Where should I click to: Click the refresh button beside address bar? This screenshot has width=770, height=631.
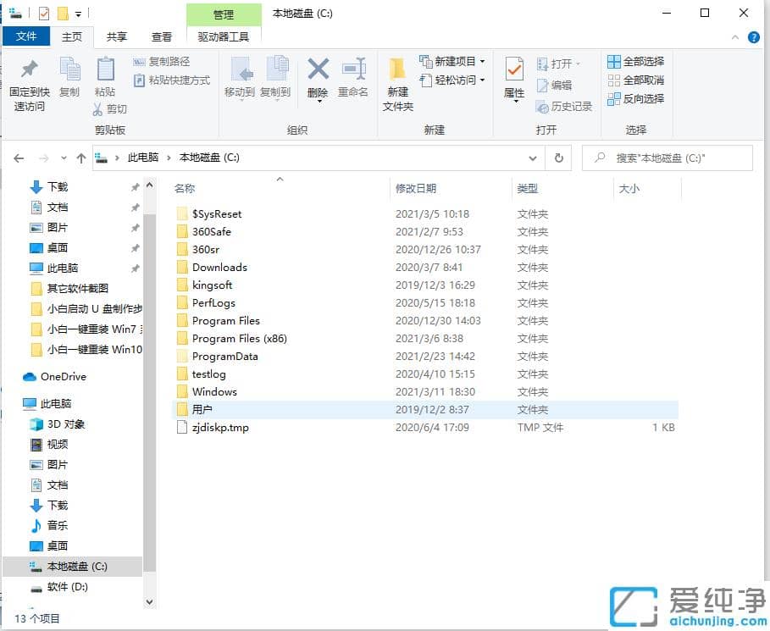pyautogui.click(x=558, y=158)
